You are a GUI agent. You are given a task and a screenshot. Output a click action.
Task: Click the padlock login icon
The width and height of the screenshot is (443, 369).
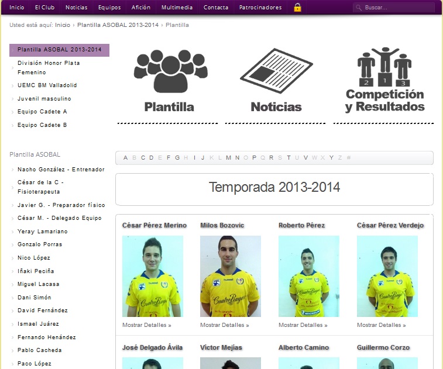pyautogui.click(x=297, y=8)
